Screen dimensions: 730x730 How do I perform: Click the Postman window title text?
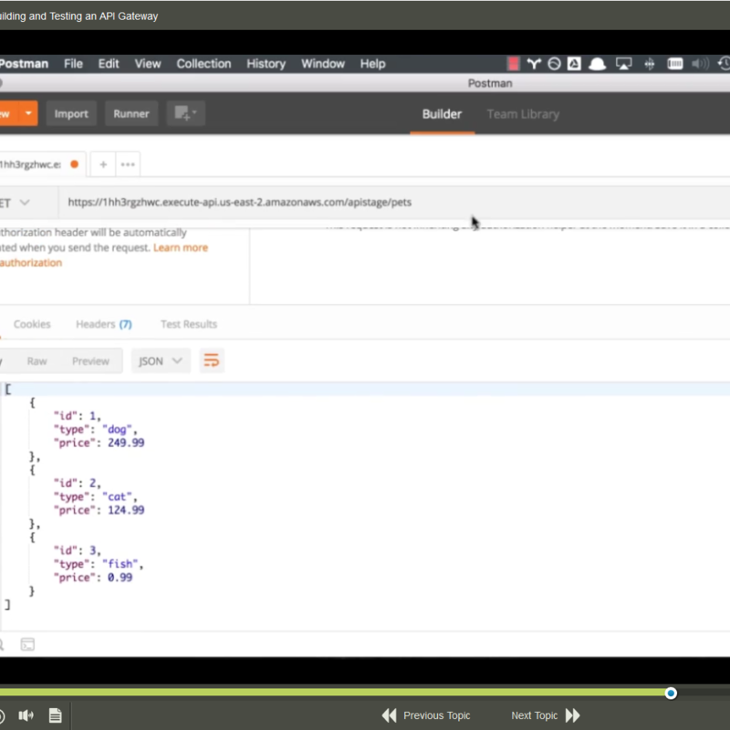click(490, 83)
